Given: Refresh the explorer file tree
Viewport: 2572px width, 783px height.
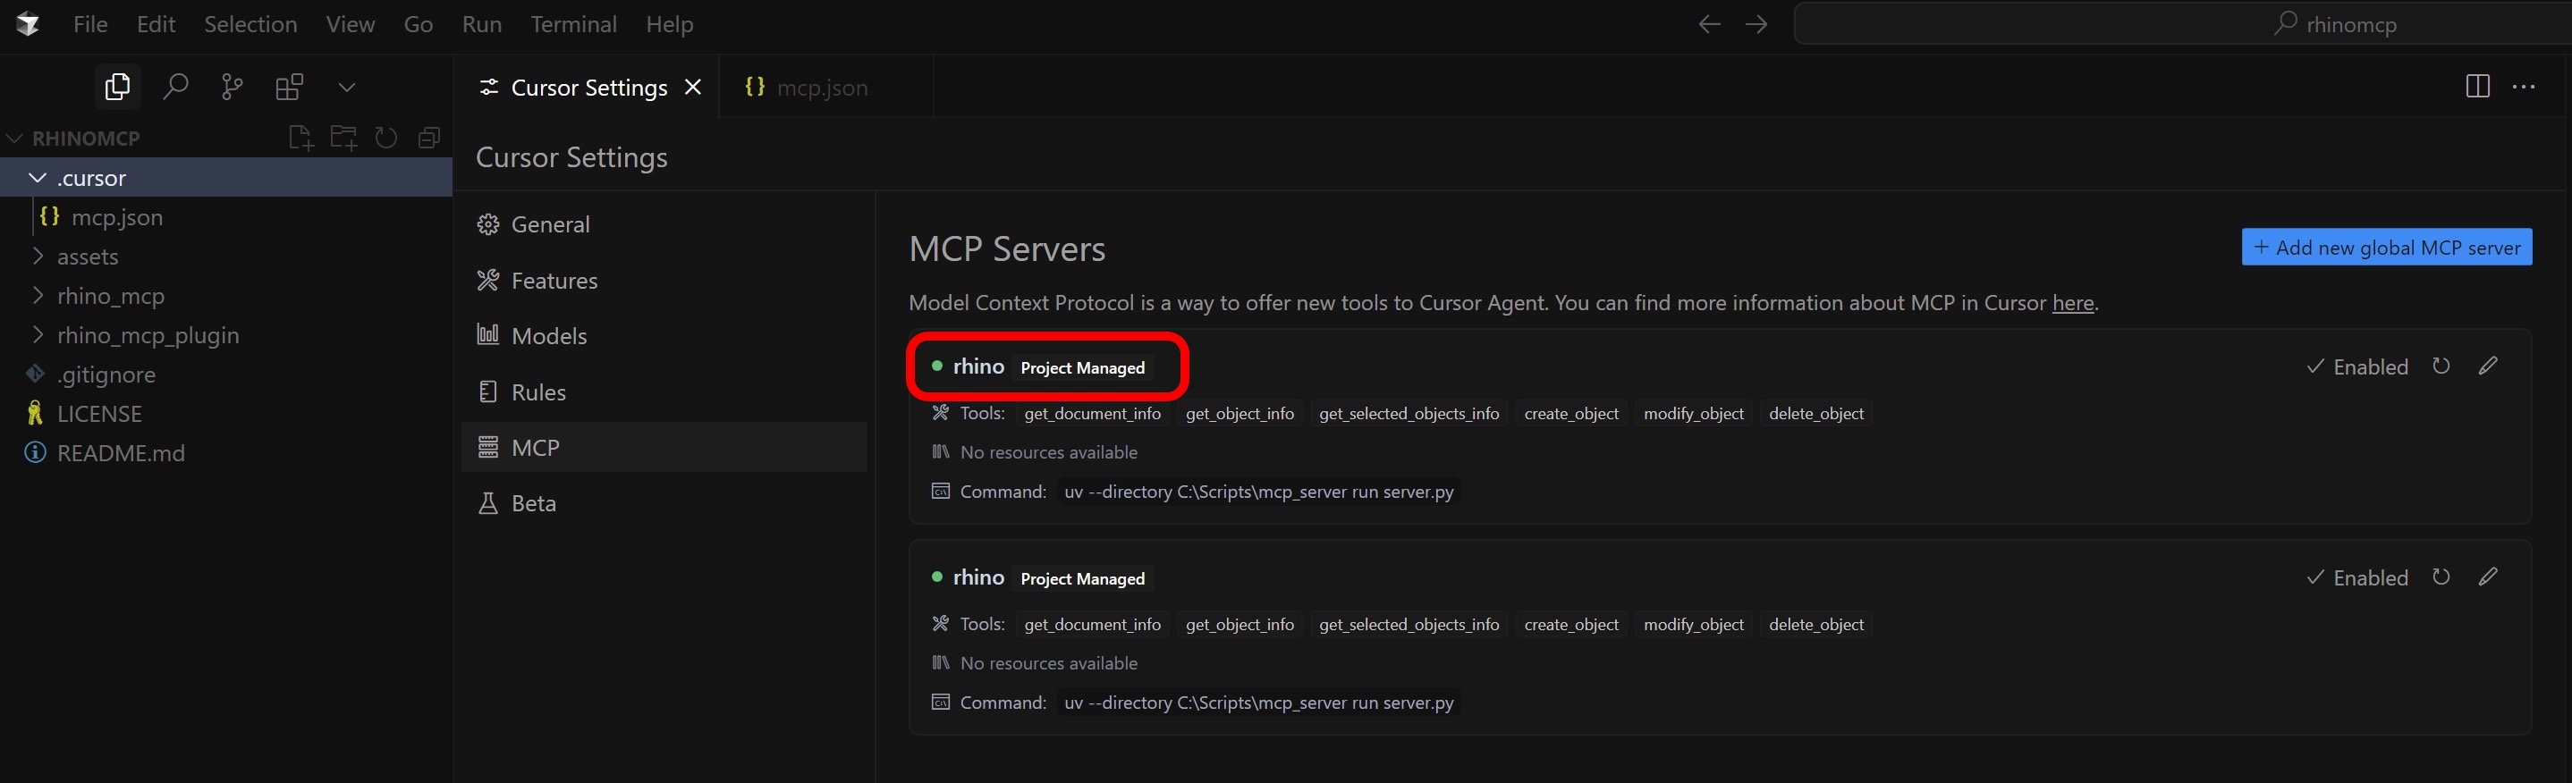Looking at the screenshot, I should (385, 138).
